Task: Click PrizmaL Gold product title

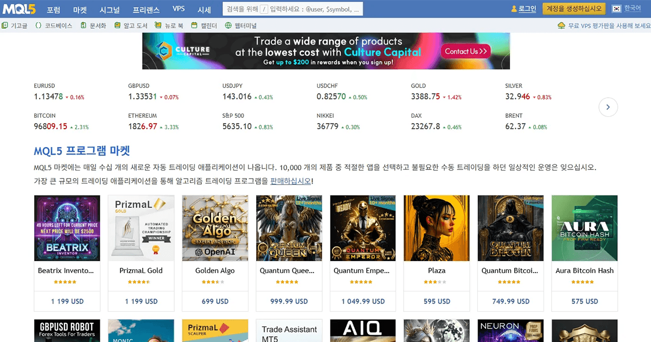Action: click(x=141, y=270)
